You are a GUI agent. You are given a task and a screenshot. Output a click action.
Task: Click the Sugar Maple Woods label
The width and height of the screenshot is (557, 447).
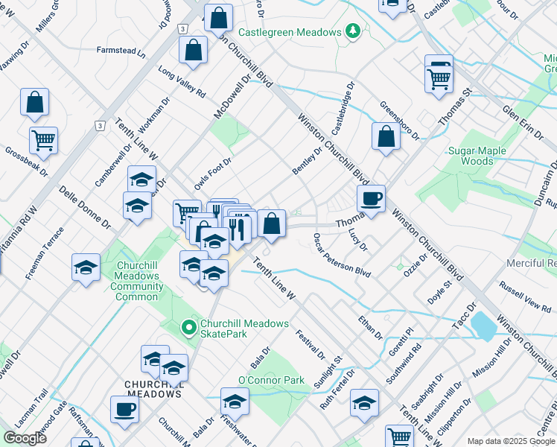click(x=477, y=156)
